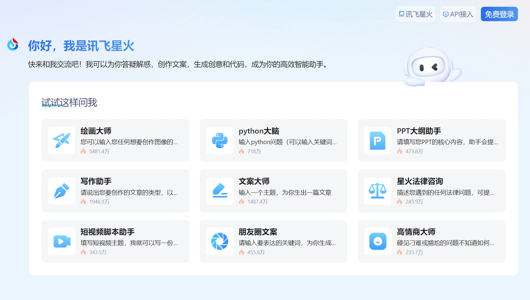Click the 1946.9万 usage count
530x300 pixels.
99,202
